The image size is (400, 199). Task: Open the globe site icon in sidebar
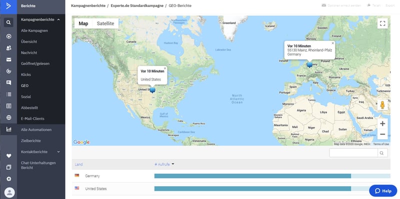pos(8,118)
